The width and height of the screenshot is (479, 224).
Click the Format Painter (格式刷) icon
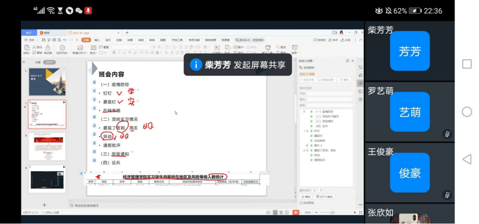pos(48,48)
